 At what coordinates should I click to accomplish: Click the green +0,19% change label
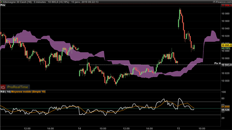click(226, 48)
